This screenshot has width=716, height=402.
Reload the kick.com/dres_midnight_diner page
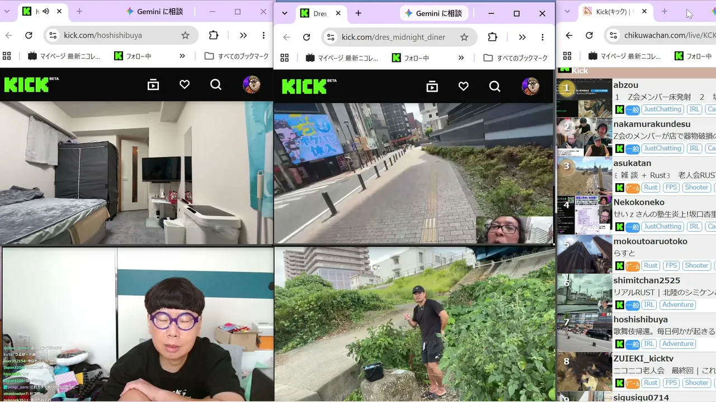point(307,37)
